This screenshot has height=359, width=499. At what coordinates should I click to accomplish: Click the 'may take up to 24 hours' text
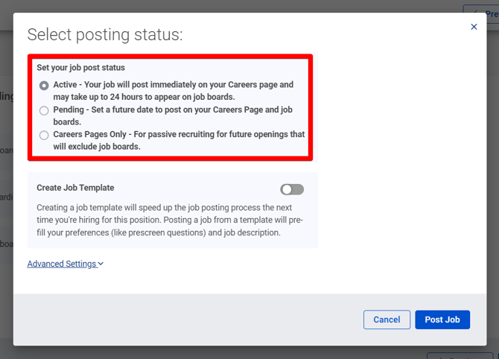tap(144, 97)
